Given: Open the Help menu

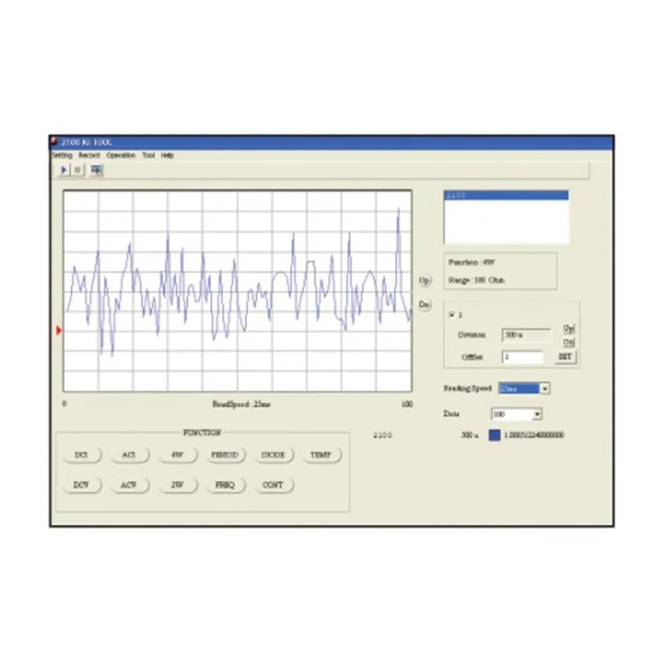Looking at the screenshot, I should (x=167, y=156).
